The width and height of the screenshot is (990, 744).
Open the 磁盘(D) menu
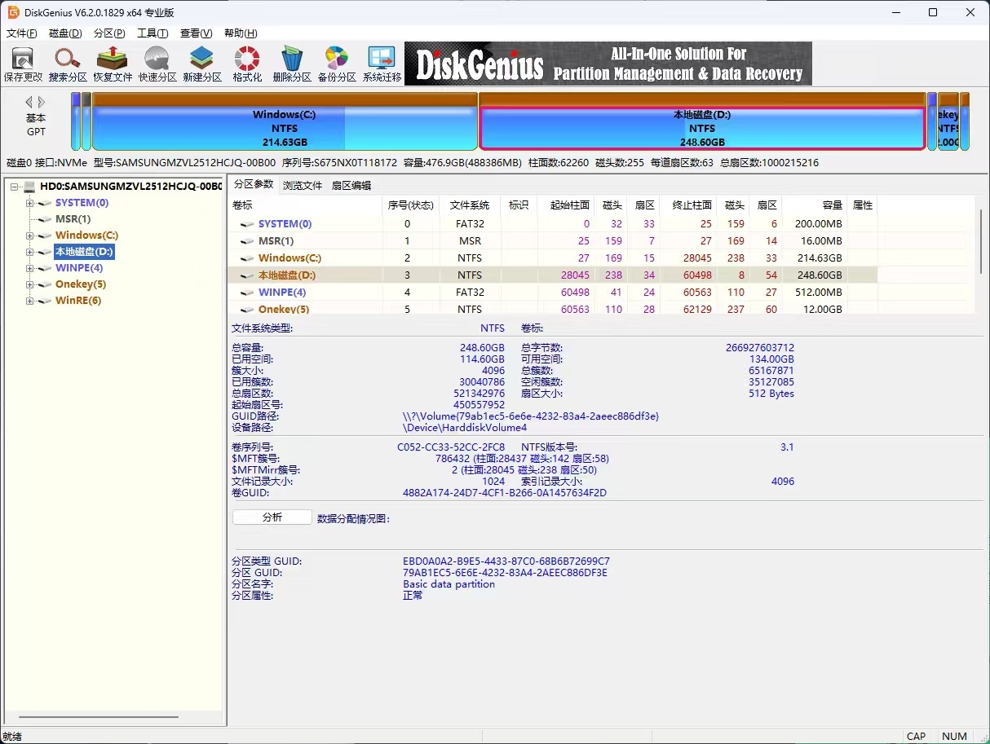tap(65, 33)
